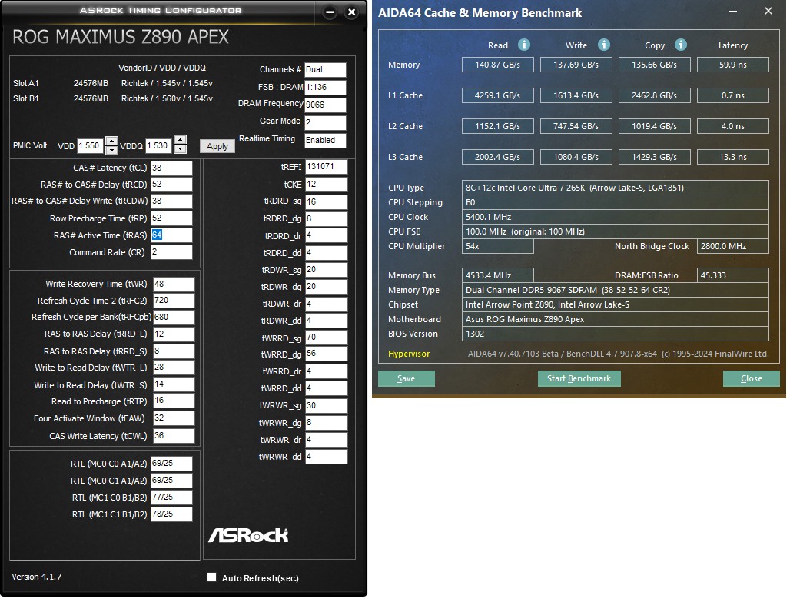790x599 pixels.
Task: Click the ASRock logo in Timing Configurator
Action: coord(248,535)
